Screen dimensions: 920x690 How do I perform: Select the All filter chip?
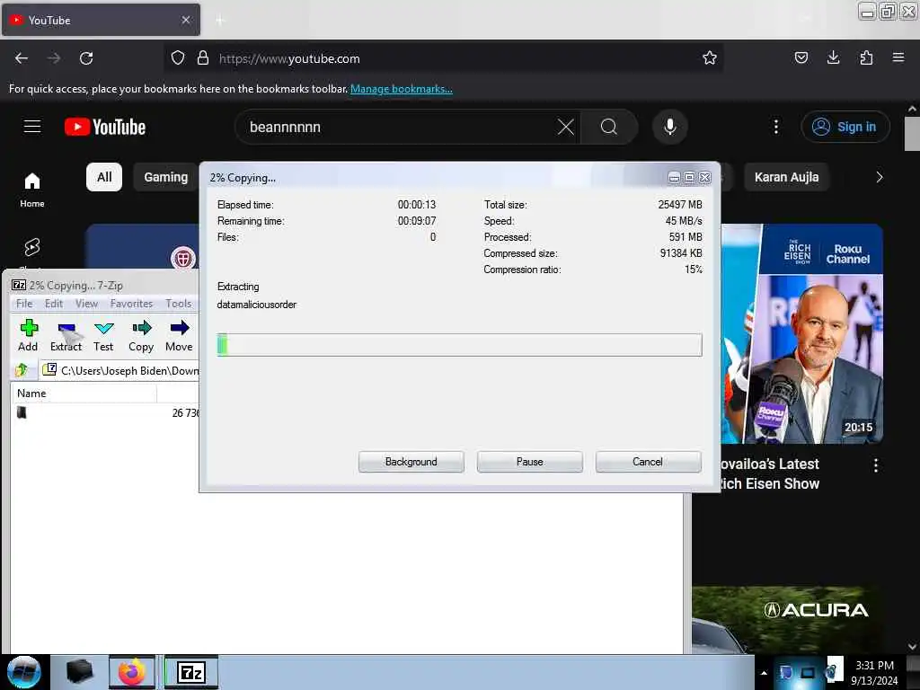pos(104,177)
